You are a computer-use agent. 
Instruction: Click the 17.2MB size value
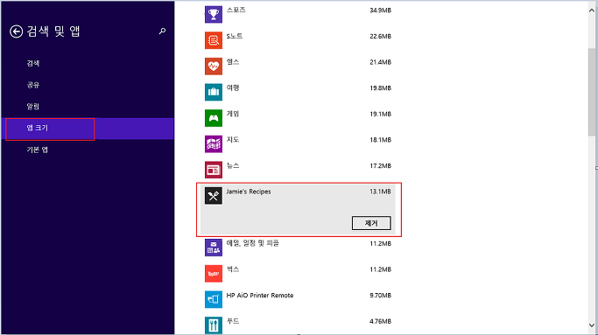coord(380,166)
